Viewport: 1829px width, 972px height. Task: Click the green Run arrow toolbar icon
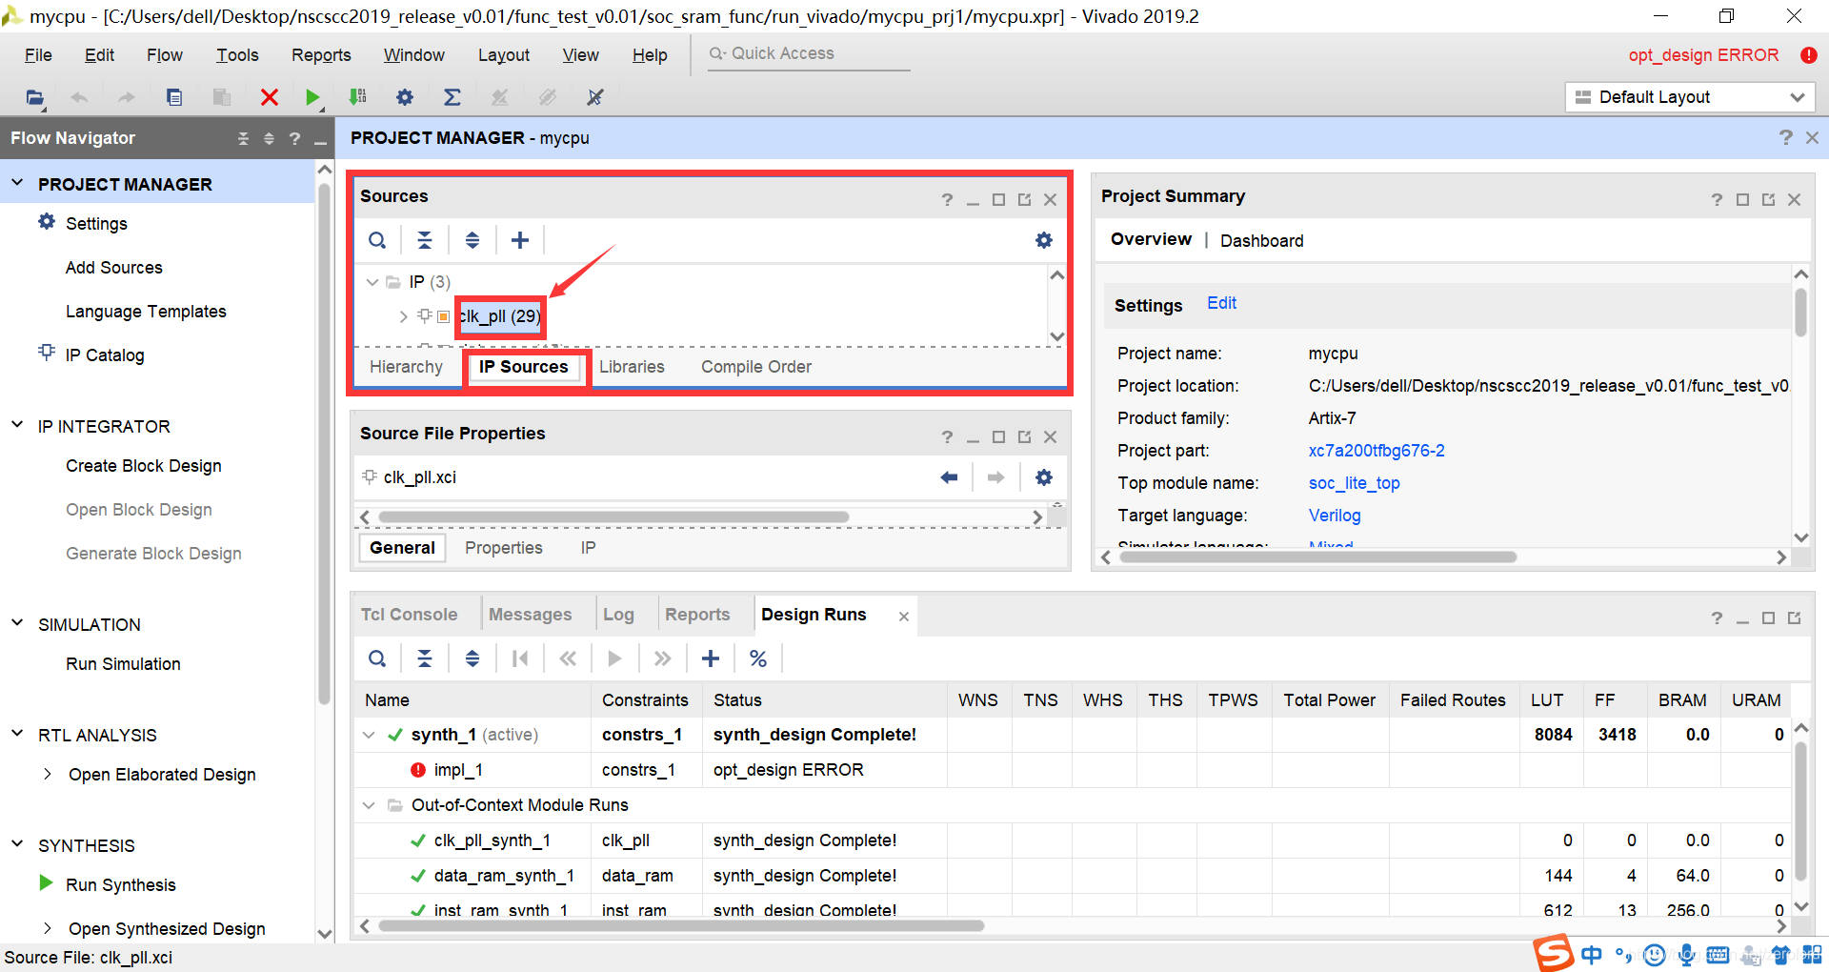312,97
